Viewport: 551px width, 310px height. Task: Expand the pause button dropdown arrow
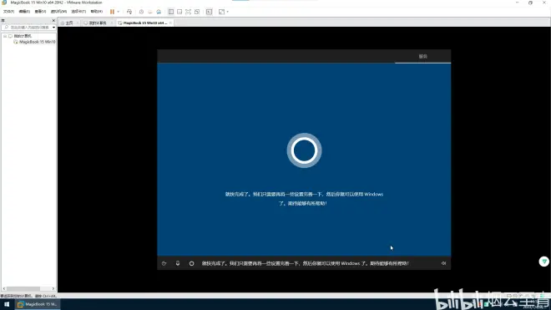point(118,12)
